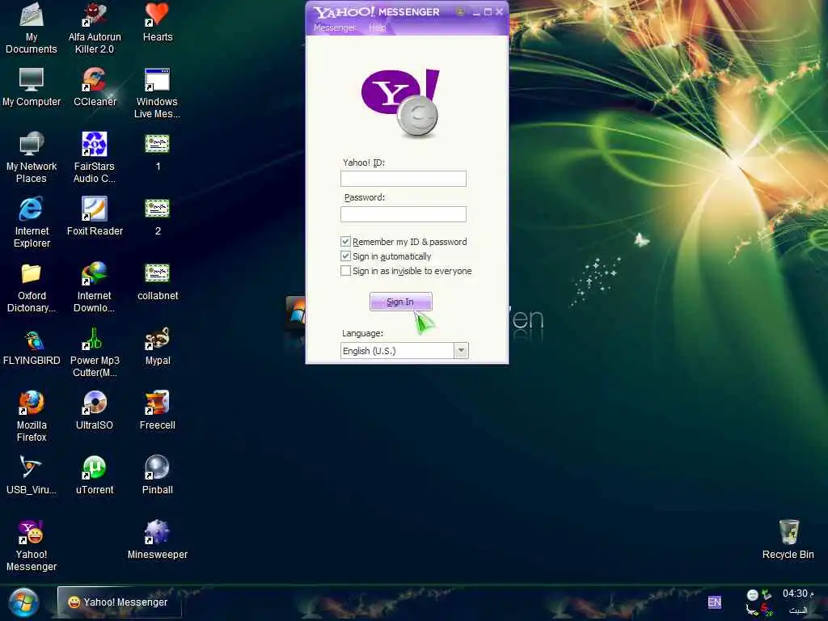Open My Computer desktop icon

32,87
